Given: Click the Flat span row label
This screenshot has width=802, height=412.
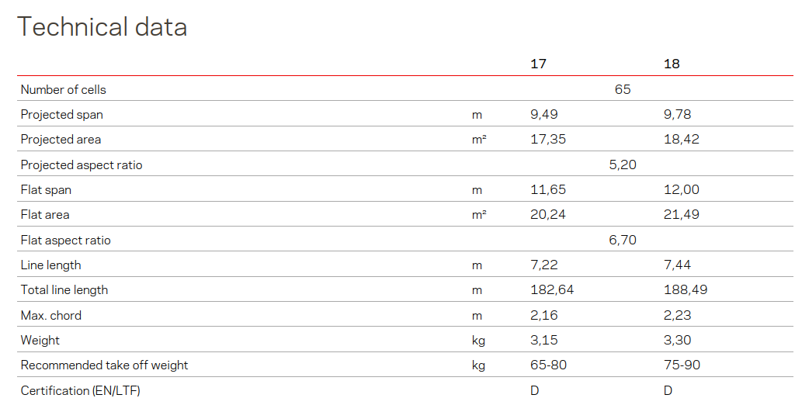Looking at the screenshot, I should pyautogui.click(x=46, y=190).
